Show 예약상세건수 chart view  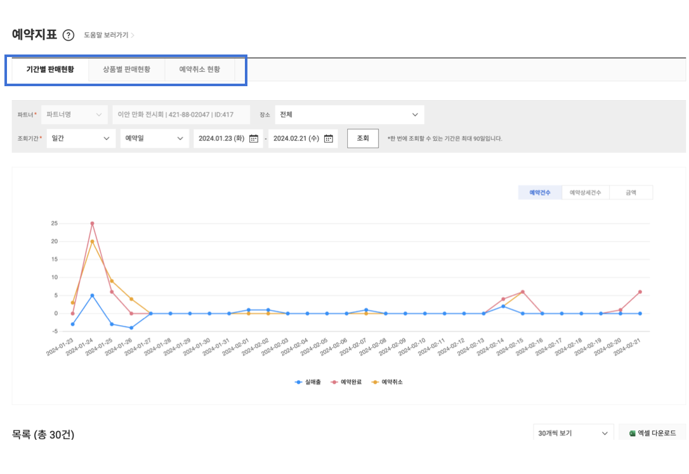point(585,193)
